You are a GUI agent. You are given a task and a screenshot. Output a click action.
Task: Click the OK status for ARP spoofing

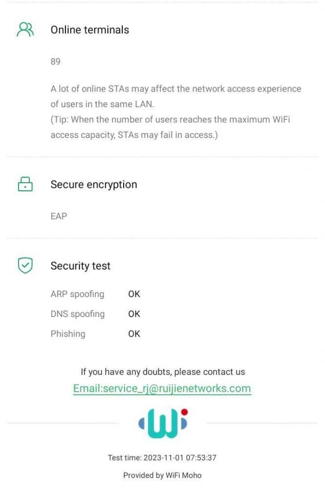click(134, 294)
